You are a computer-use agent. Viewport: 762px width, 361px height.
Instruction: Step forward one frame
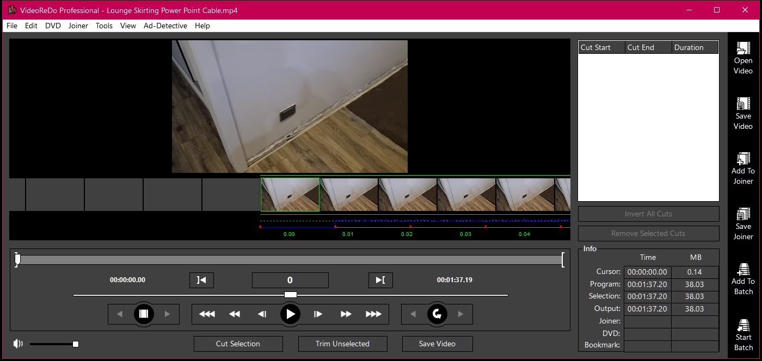[318, 314]
